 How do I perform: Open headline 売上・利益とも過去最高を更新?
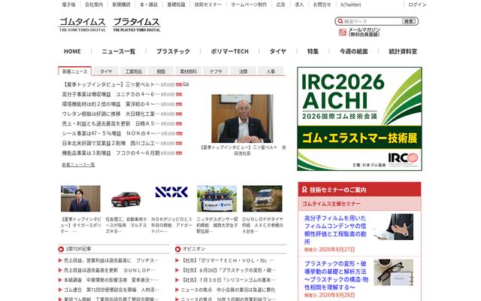[110, 123]
